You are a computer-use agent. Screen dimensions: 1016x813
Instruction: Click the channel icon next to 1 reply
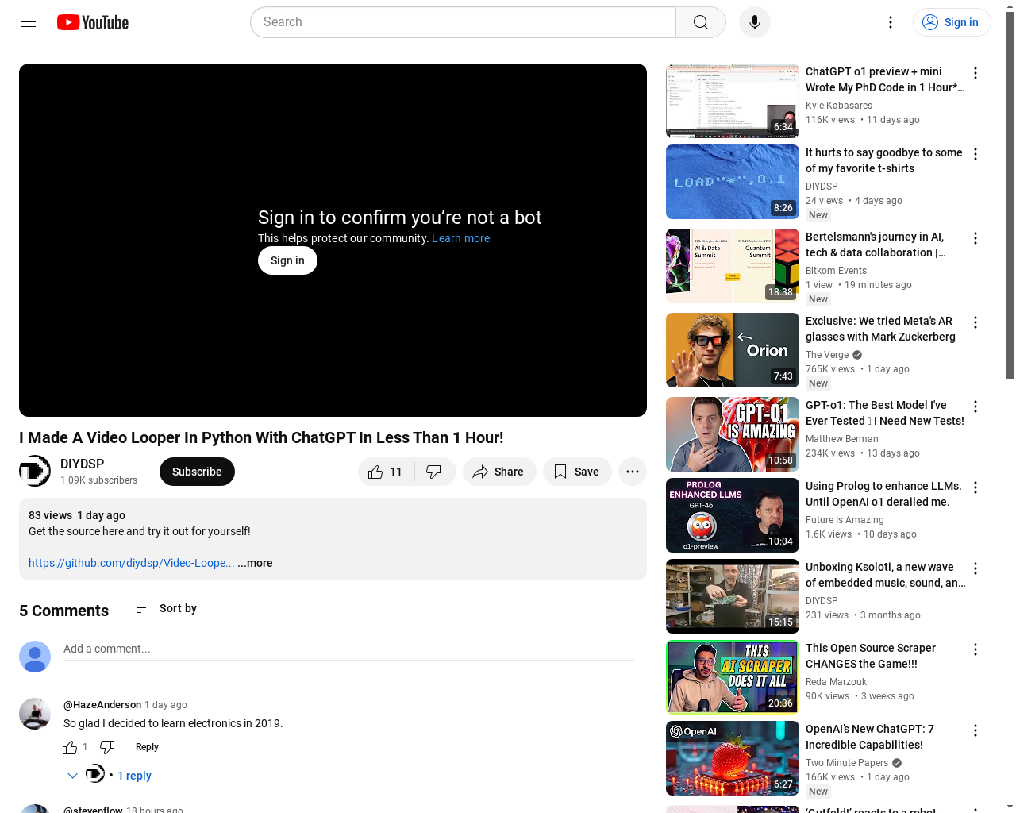[x=95, y=773]
